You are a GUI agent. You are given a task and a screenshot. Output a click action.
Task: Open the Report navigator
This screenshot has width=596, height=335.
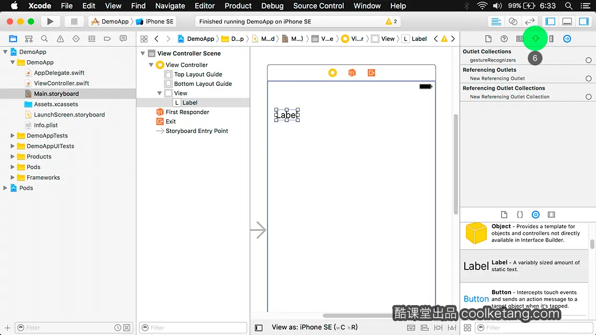123,39
